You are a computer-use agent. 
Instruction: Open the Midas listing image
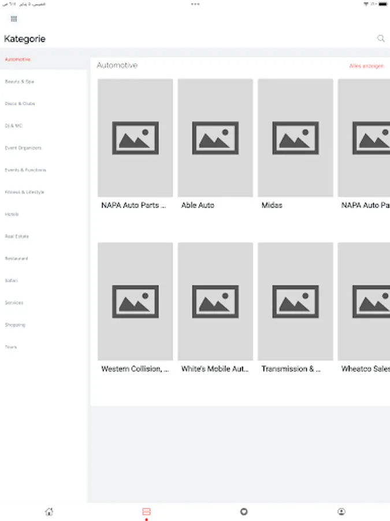click(295, 138)
